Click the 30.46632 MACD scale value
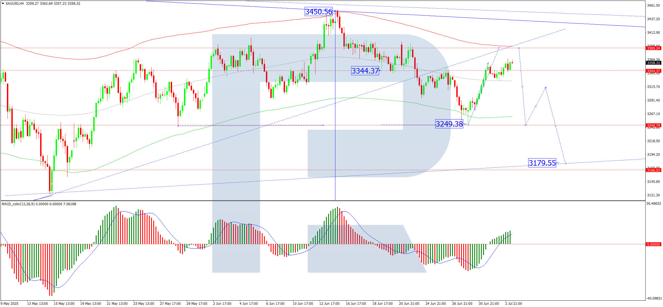The image size is (663, 307). coord(653,204)
